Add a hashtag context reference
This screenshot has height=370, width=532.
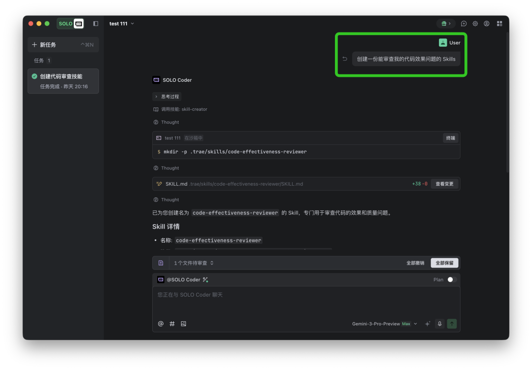tap(172, 324)
